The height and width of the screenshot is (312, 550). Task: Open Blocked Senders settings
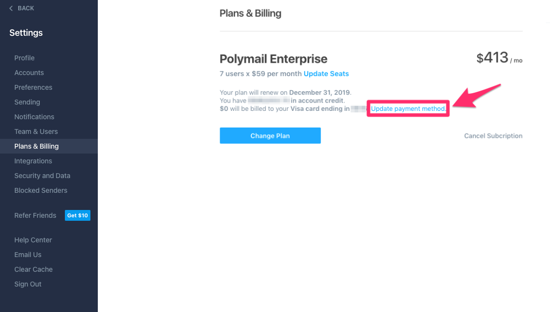pyautogui.click(x=41, y=190)
